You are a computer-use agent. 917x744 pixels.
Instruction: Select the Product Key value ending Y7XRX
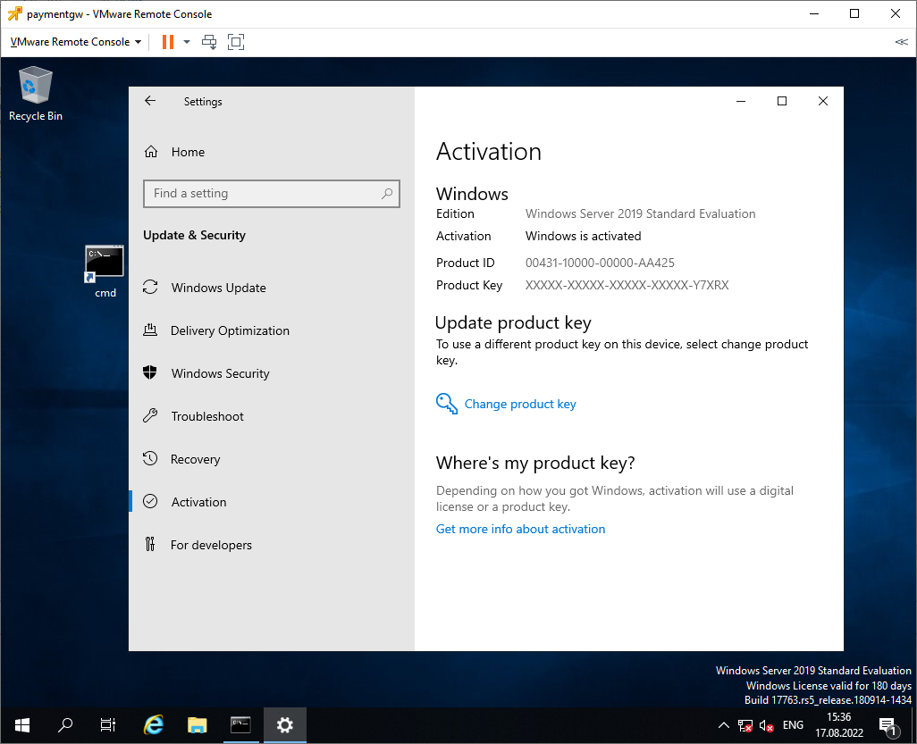(627, 285)
